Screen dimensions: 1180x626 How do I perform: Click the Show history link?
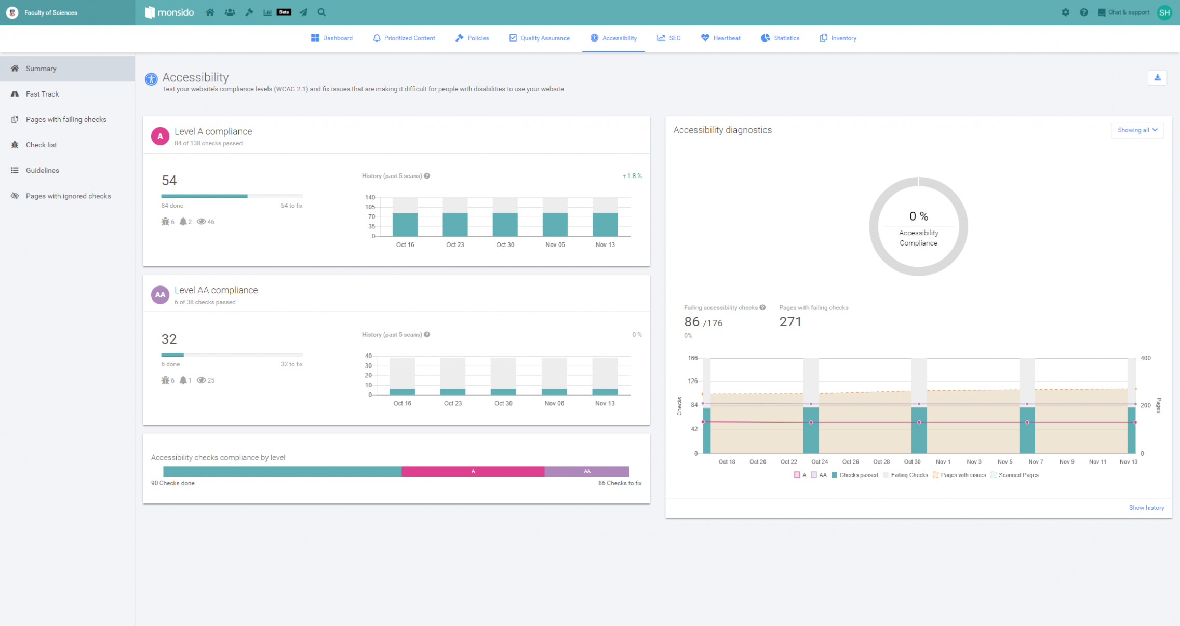coord(1146,508)
